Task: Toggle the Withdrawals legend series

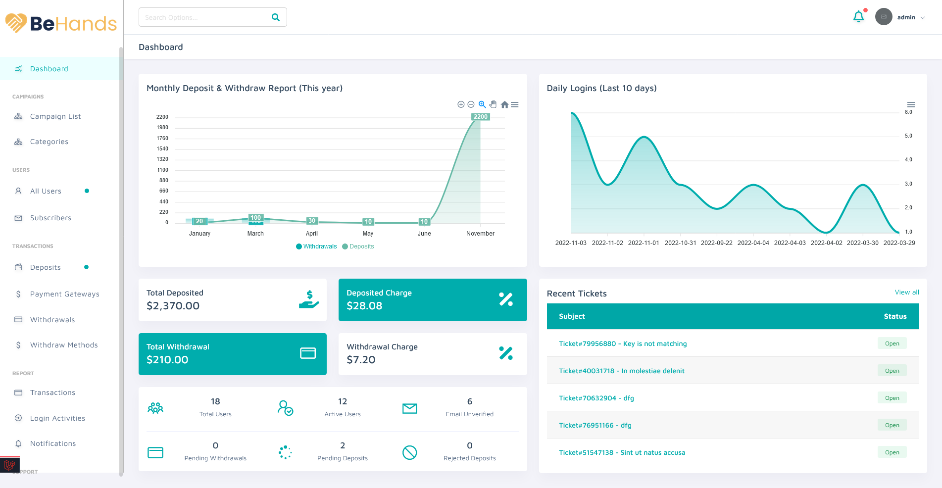Action: (x=316, y=246)
